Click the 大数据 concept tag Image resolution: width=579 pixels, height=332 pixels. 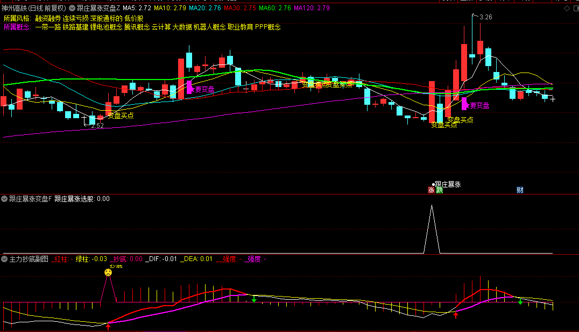(x=182, y=27)
